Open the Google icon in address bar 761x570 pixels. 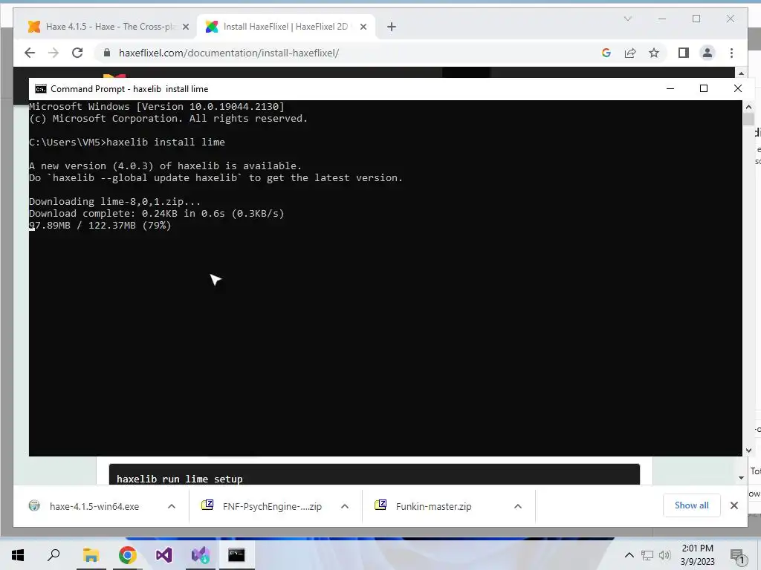click(606, 53)
